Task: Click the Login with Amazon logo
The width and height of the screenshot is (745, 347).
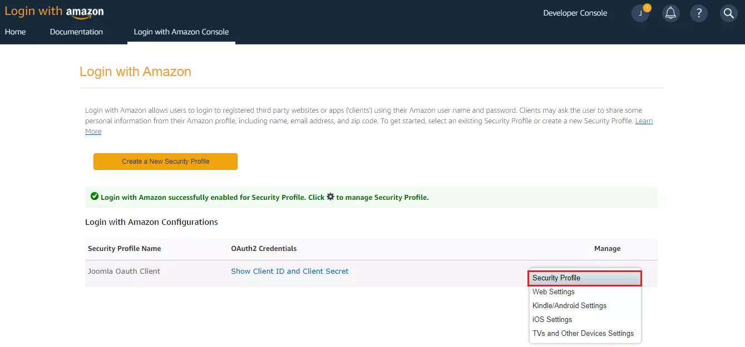Action: tap(54, 12)
